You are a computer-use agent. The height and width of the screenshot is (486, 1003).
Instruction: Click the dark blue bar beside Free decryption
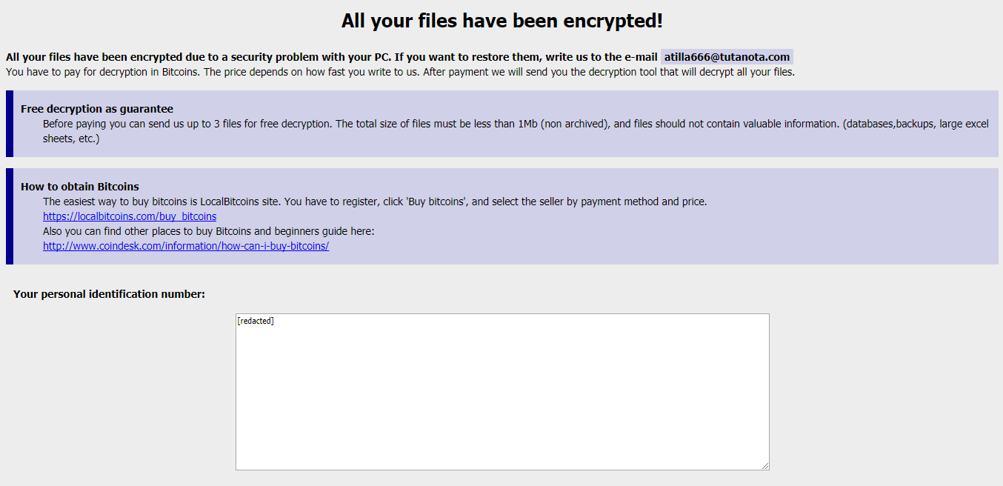pos(10,124)
